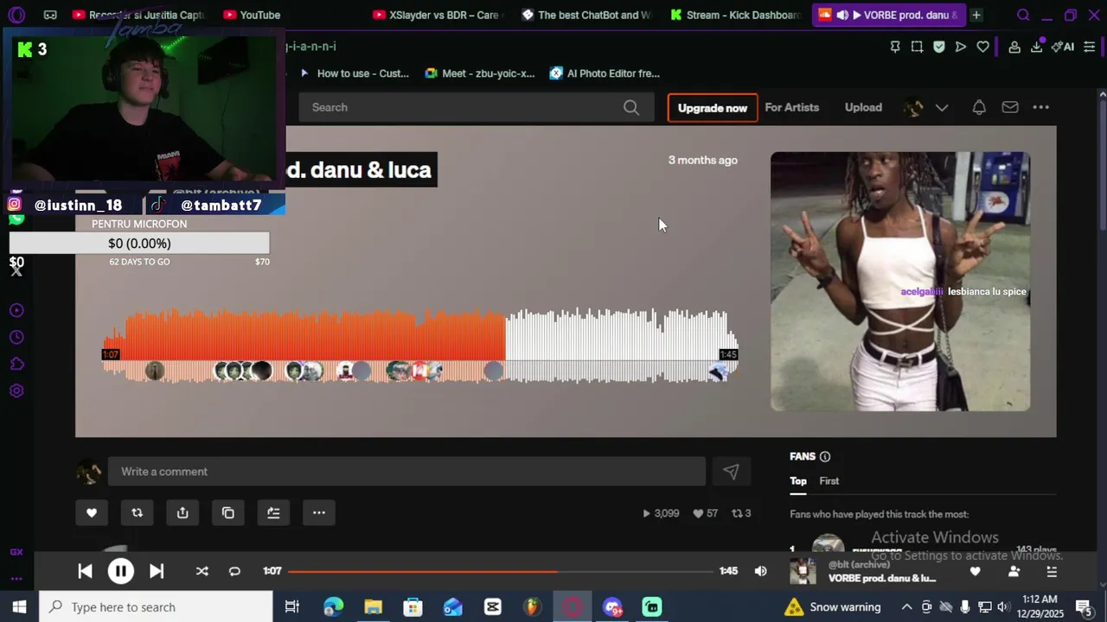The height and width of the screenshot is (622, 1107).
Task: Open the For Artists link
Action: [791, 107]
